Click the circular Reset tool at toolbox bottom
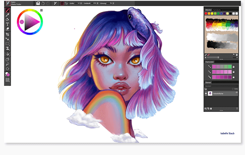The image size is (245, 155). click(7, 69)
